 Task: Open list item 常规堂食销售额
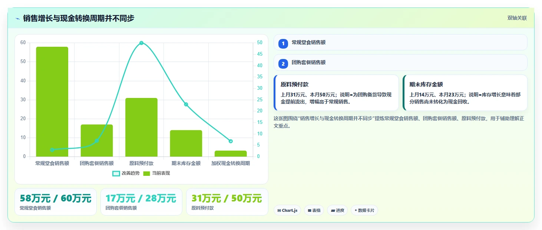click(x=400, y=42)
